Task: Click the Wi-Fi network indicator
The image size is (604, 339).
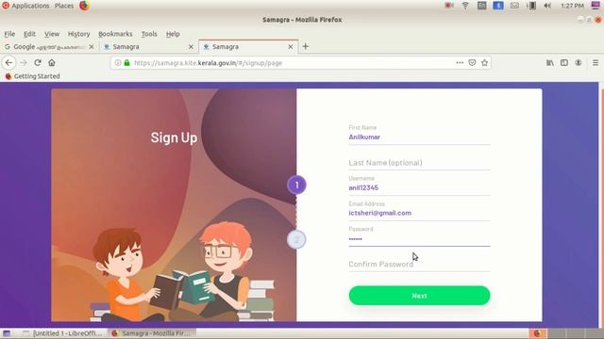Action: (465, 6)
